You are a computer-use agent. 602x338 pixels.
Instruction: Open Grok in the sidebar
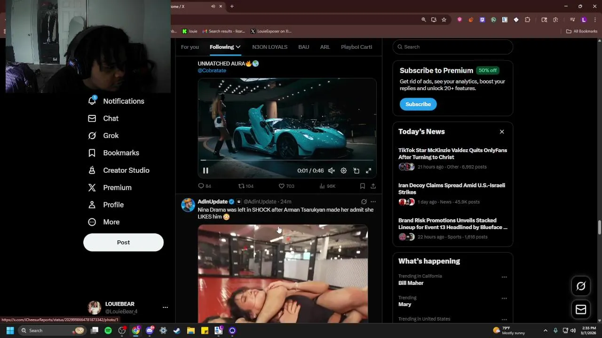click(x=103, y=136)
